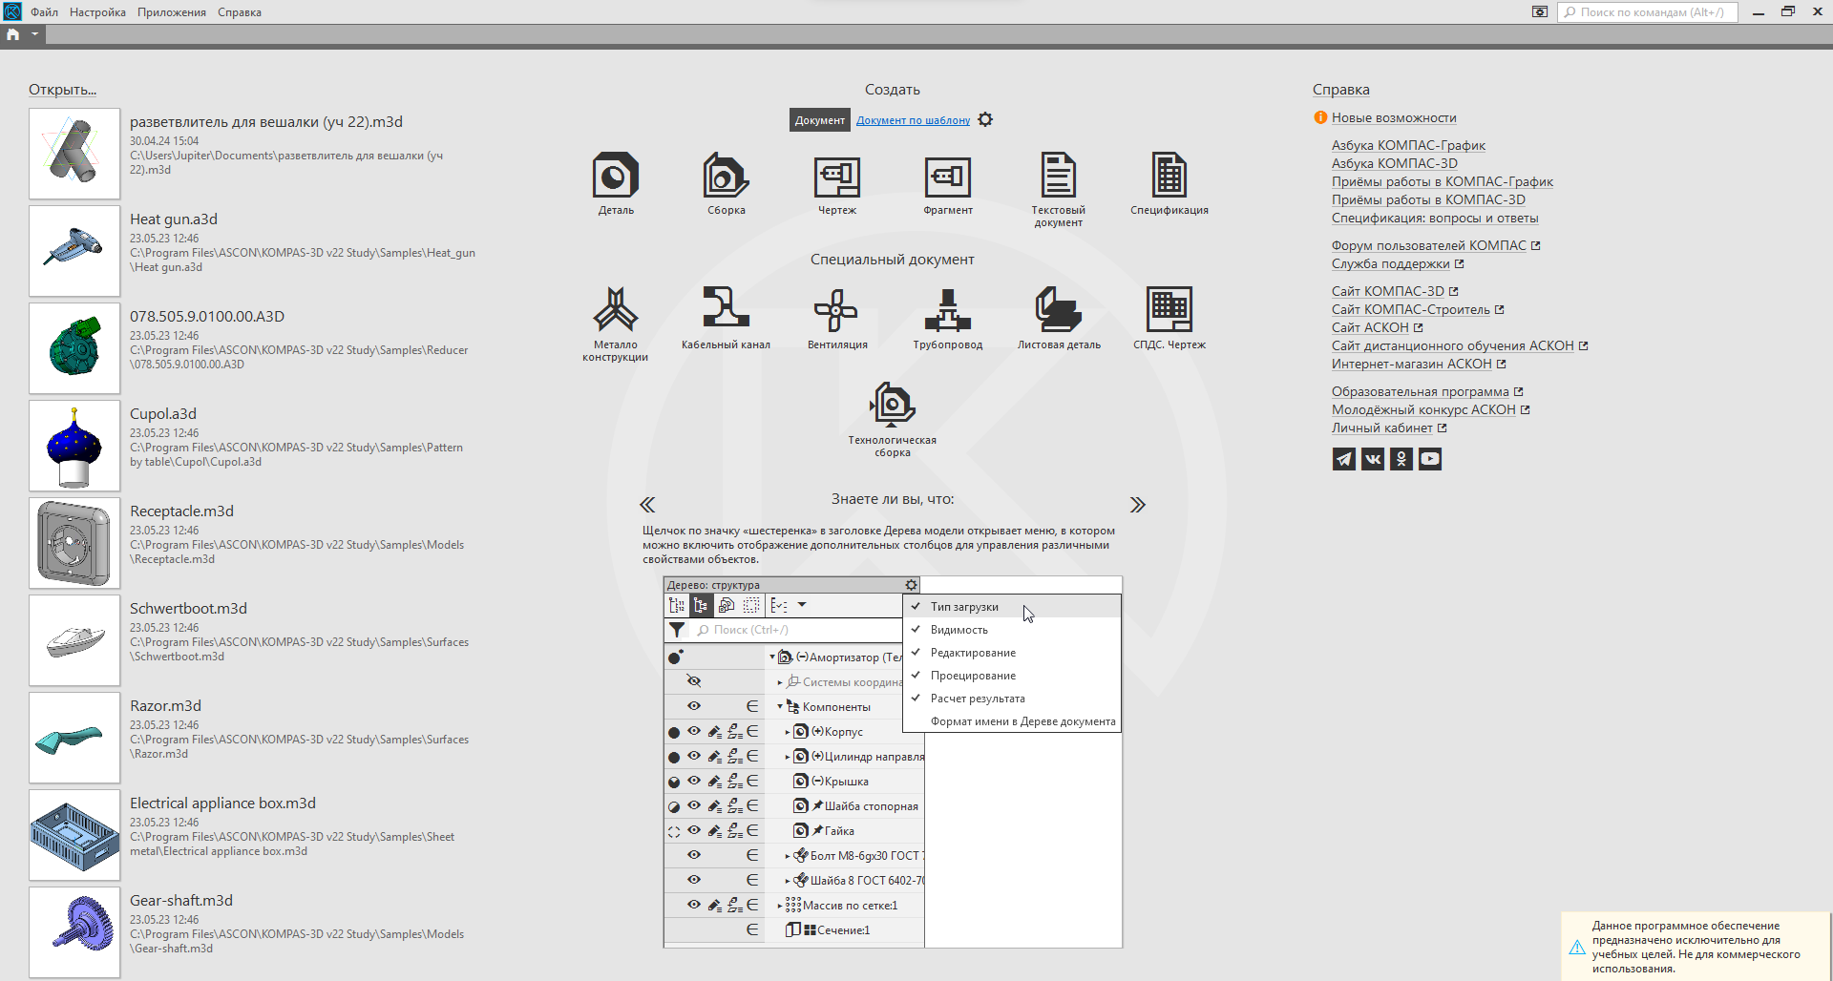Screen dimensions: 1833x981
Task: Create a Листовая деталь document
Action: tap(1059, 318)
